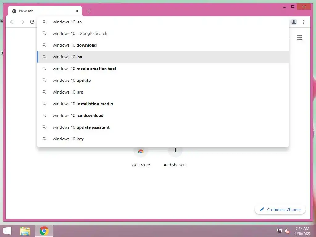Screen dimensions: 316x237
Task: Click the Chrome taskbar icon
Action: 44,231
